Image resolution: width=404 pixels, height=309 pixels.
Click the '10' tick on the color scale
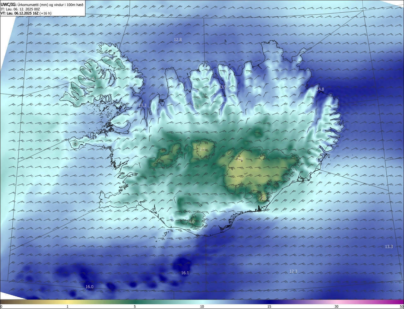(x=202, y=306)
